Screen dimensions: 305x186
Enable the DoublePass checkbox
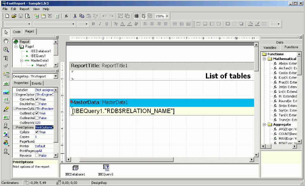tap(37, 104)
